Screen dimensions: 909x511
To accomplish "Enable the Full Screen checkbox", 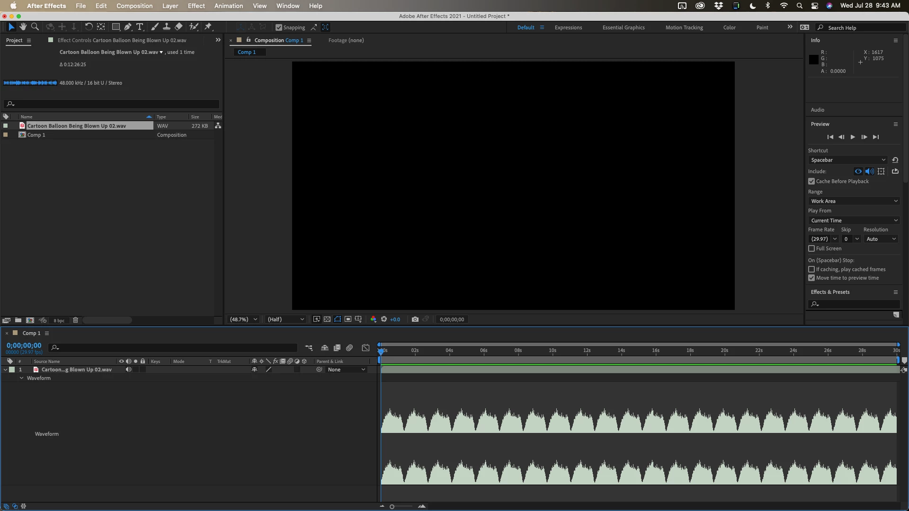I will (x=811, y=248).
